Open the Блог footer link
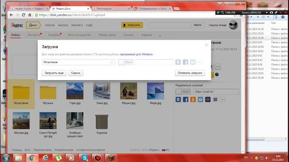The width and height of the screenshot is (289, 162). (x=28, y=150)
